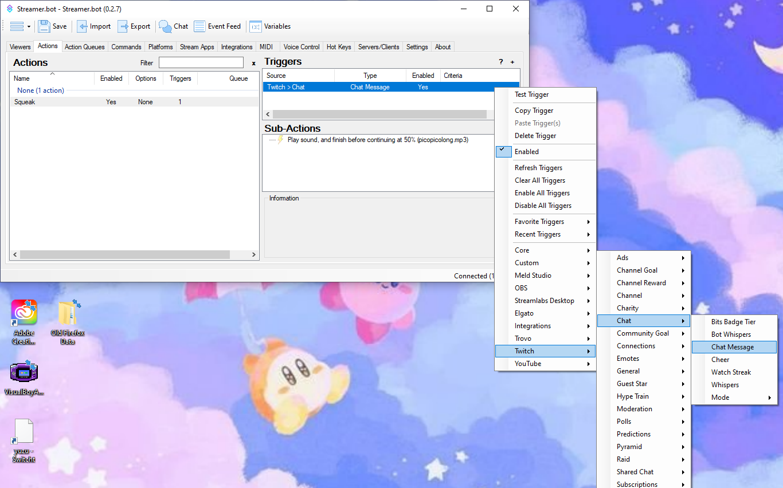This screenshot has height=488, width=783.
Task: Select the Twitch > Chat trigger row
Action: 378,87
